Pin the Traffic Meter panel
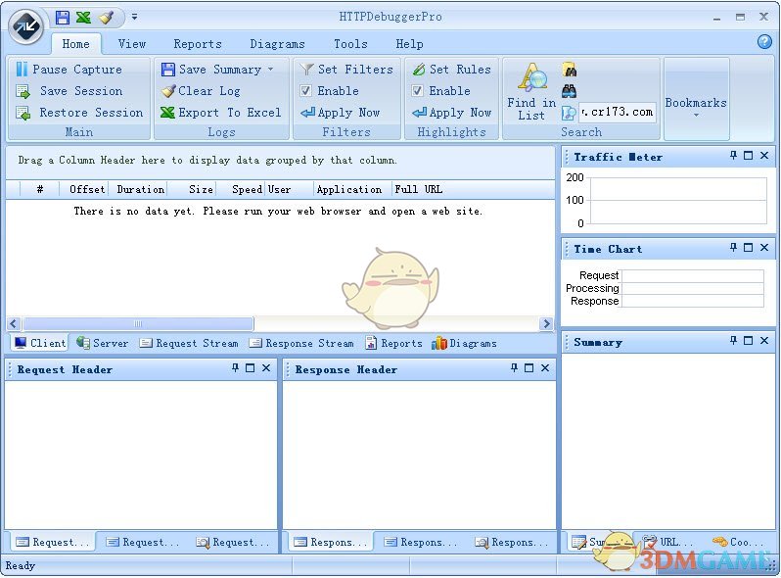Viewport: 781px width, 578px height. pyautogui.click(x=733, y=156)
